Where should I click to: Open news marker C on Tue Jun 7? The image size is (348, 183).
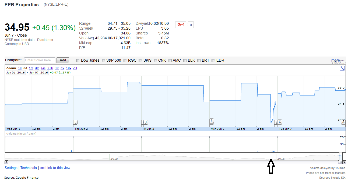(280, 122)
